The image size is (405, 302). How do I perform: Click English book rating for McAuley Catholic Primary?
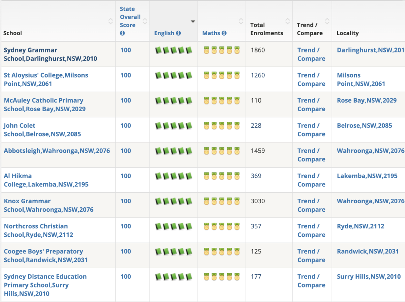[x=174, y=101]
